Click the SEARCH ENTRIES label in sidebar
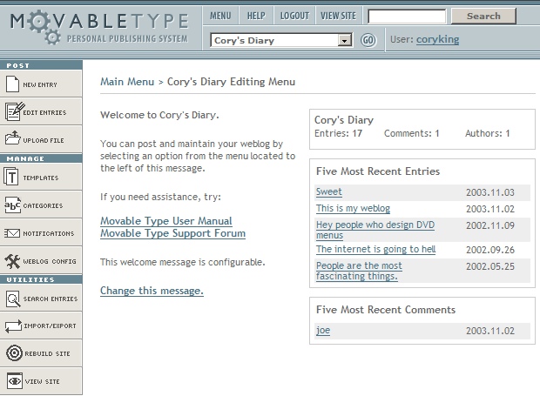 point(51,299)
